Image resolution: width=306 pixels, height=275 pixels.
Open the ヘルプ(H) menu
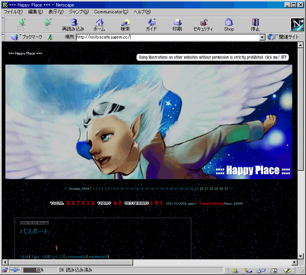click(142, 12)
